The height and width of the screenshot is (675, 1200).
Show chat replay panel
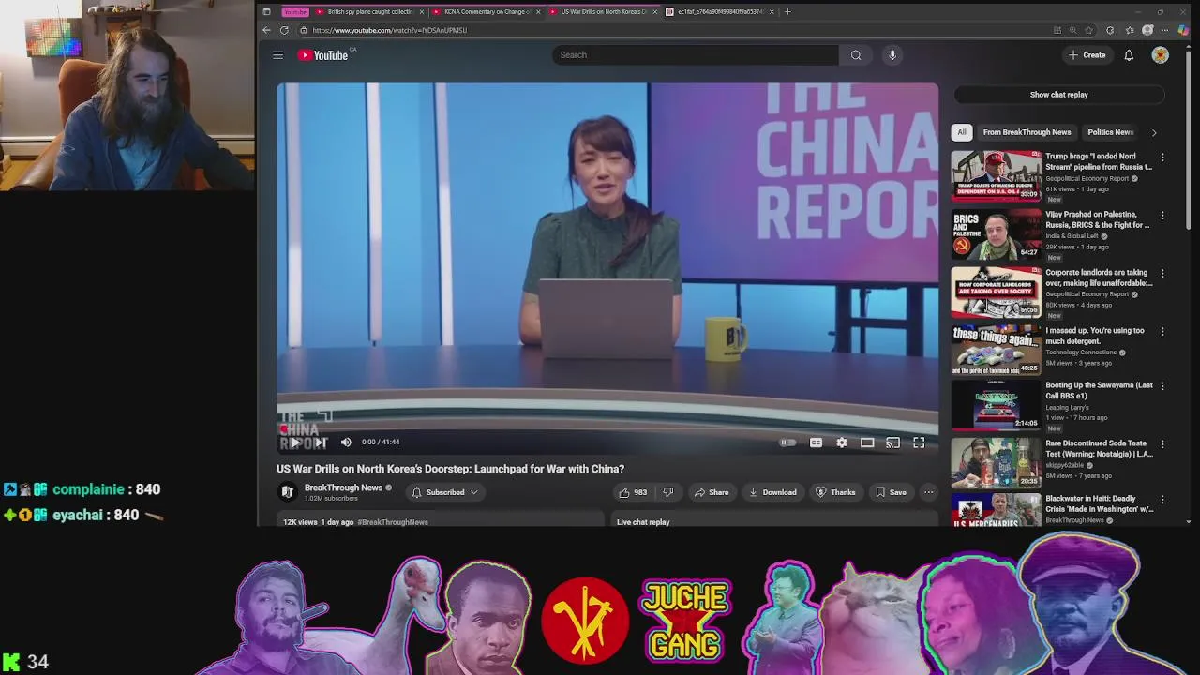[x=1058, y=95]
